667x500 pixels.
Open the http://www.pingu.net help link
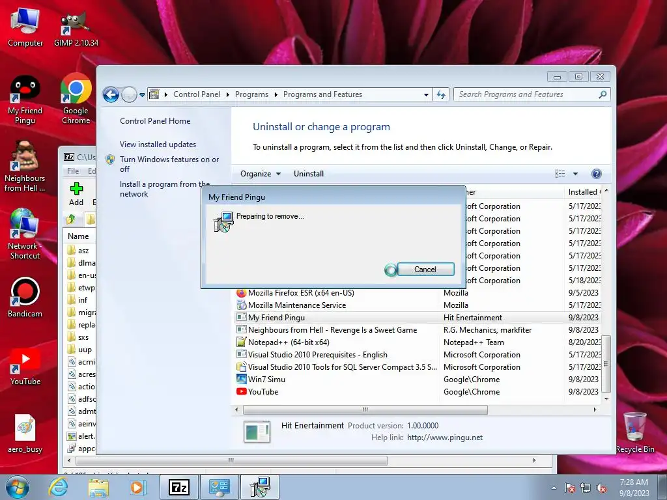444,437
